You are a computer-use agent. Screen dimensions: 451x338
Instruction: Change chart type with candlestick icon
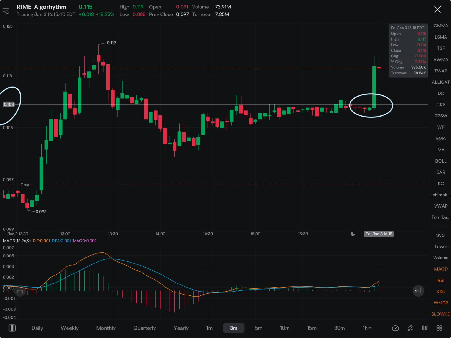425,328
